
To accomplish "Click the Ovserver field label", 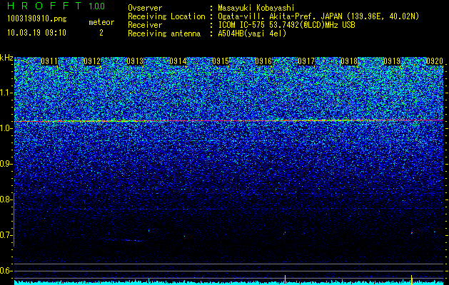I will click(145, 8).
